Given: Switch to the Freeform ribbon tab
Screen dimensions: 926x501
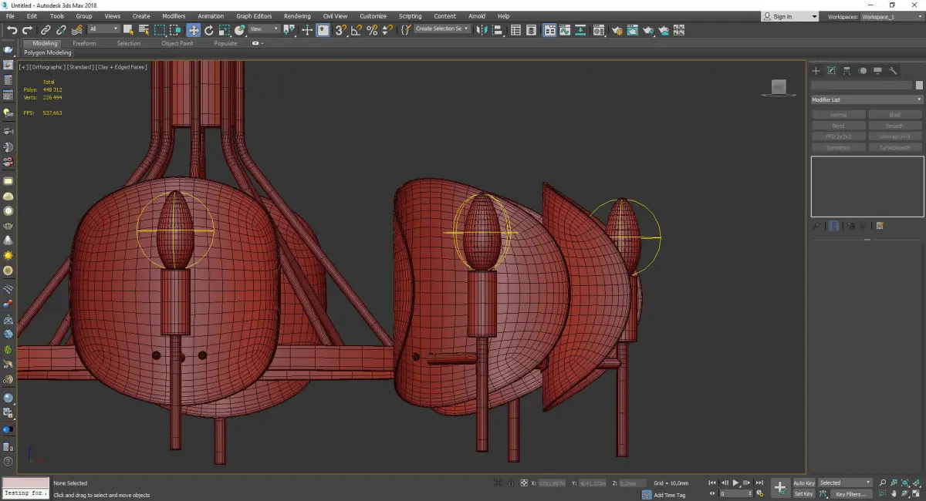Looking at the screenshot, I should click(84, 43).
